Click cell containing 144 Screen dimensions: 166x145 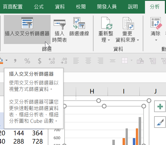(19, 133)
